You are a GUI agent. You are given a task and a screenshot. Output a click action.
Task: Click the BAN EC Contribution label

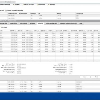pos(61,71)
